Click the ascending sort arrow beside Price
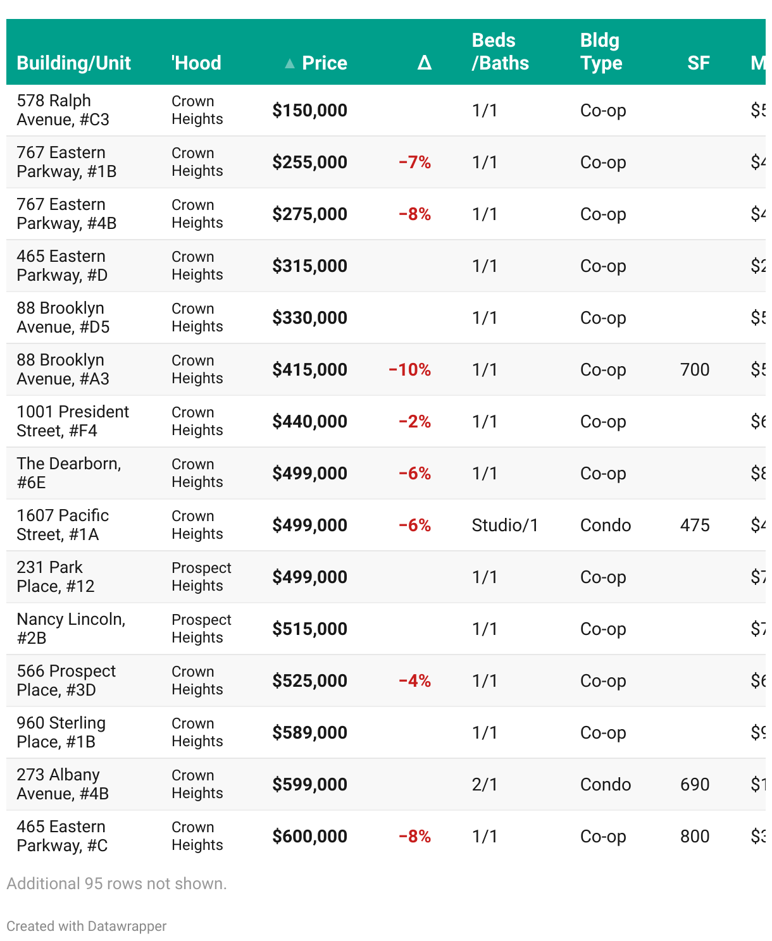772x941 pixels. 290,63
